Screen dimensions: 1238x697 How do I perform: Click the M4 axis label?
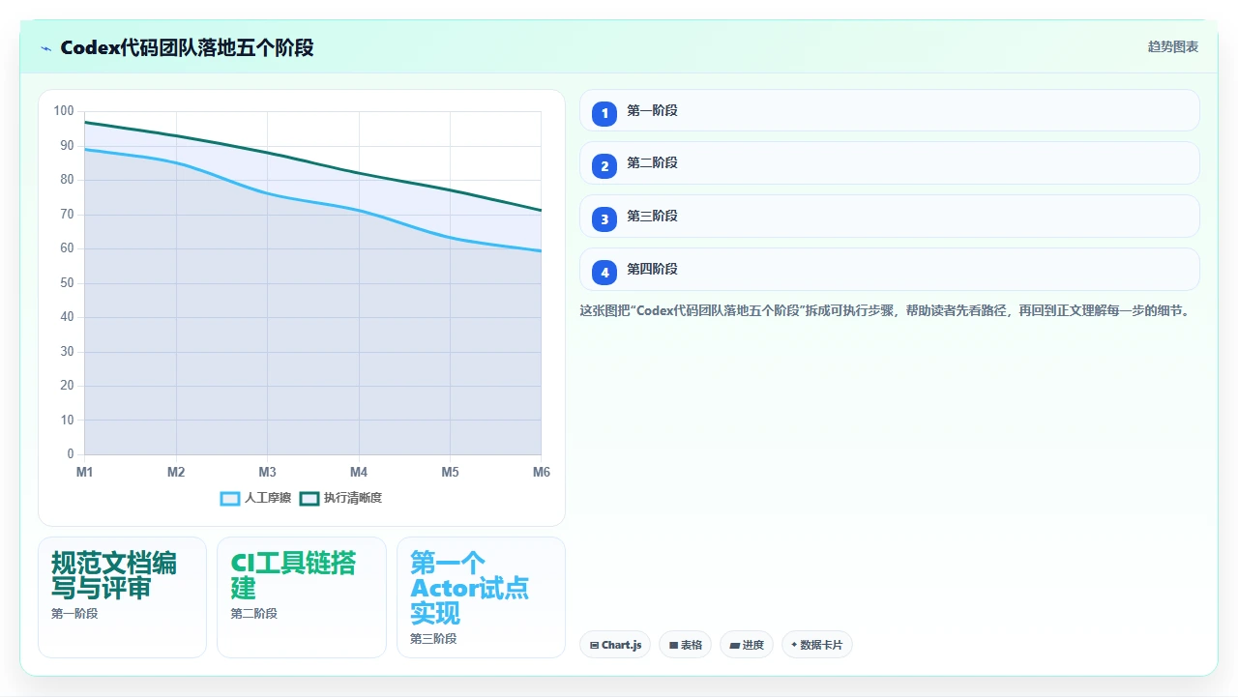click(359, 472)
